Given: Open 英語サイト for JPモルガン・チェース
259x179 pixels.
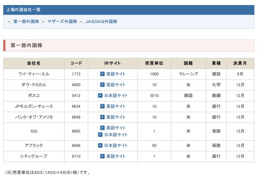Looking at the screenshot, I should pyautogui.click(x=116, y=106).
